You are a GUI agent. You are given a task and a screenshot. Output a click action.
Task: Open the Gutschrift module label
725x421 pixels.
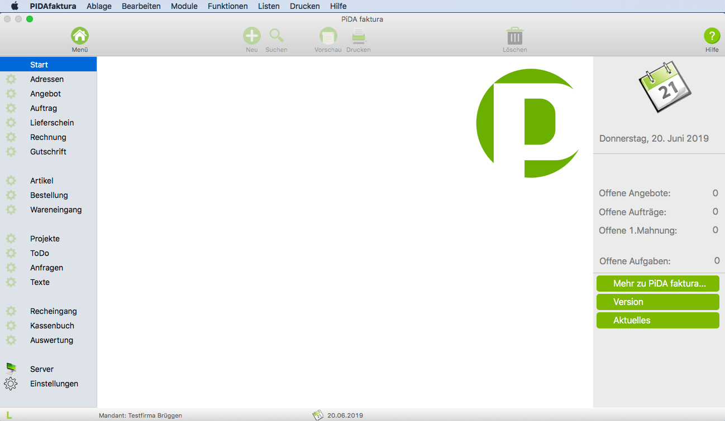tap(48, 152)
